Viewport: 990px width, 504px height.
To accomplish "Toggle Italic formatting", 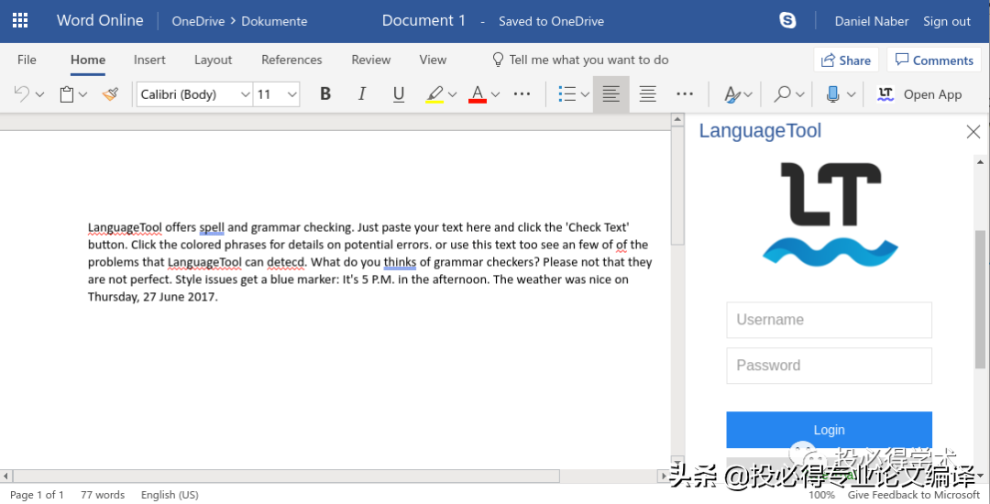I will 362,94.
